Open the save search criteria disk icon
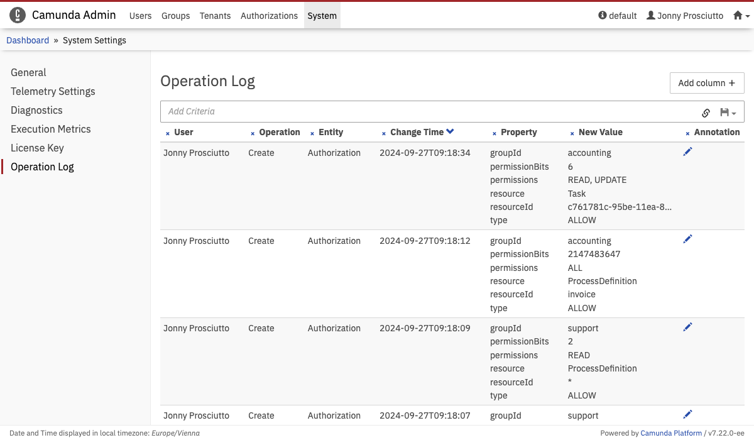Image resolution: width=754 pixels, height=440 pixels. click(728, 113)
